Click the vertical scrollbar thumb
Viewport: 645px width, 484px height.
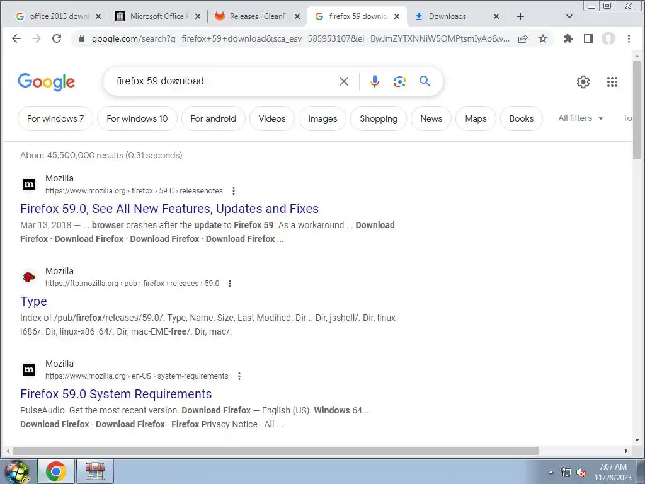tap(637, 110)
